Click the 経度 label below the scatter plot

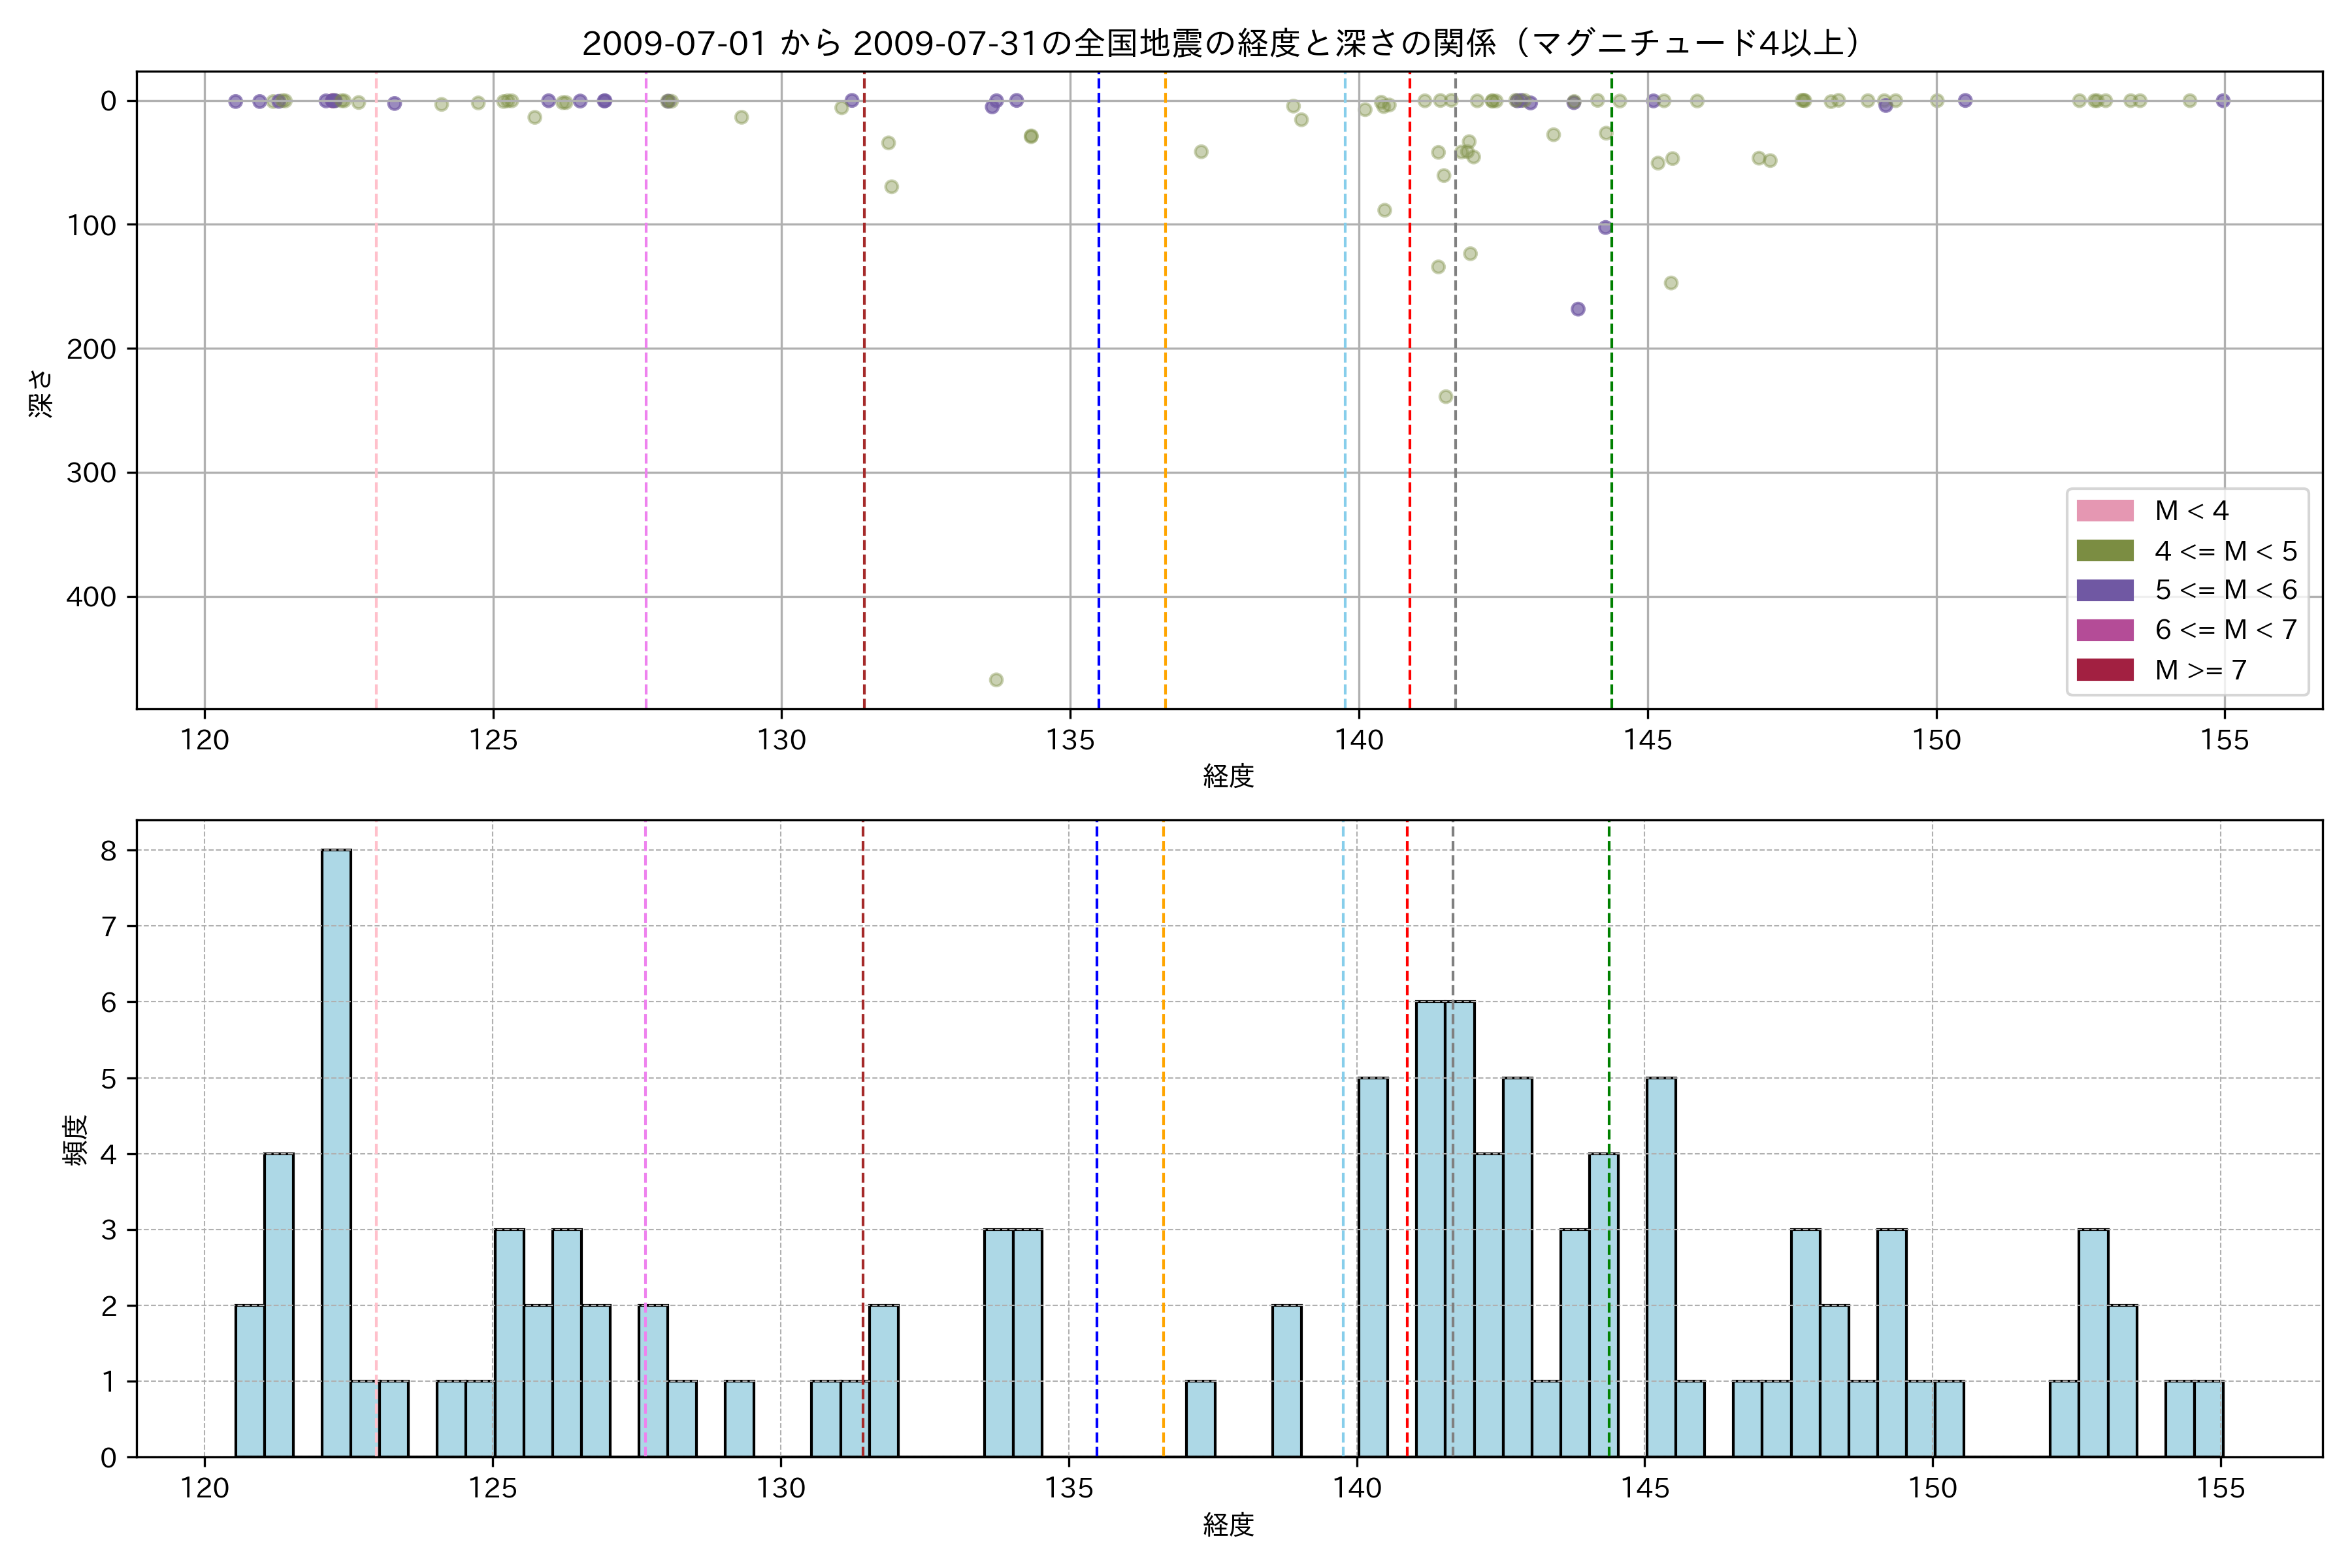(x=1228, y=775)
